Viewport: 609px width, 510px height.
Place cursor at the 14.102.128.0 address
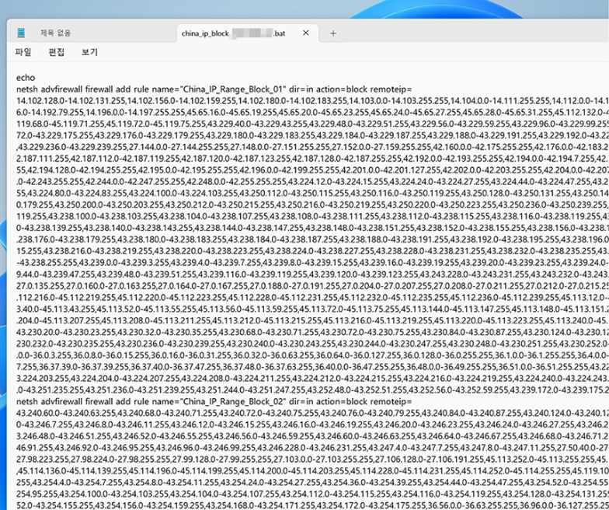[39, 100]
